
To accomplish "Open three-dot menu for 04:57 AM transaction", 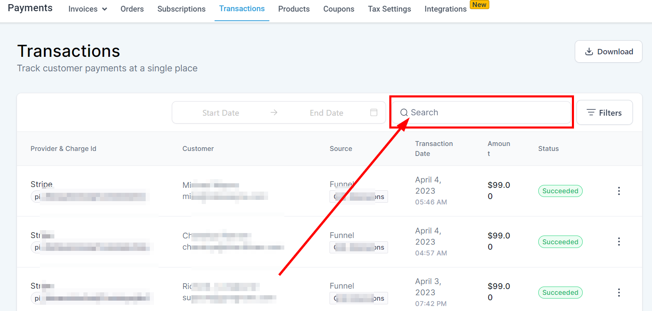I will click(x=618, y=242).
